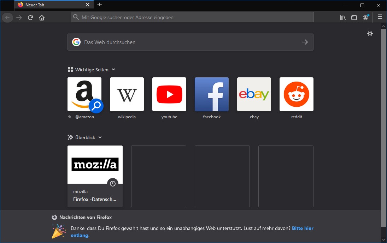Open the Facebook top site tile
The height and width of the screenshot is (243, 387).
[x=212, y=94]
